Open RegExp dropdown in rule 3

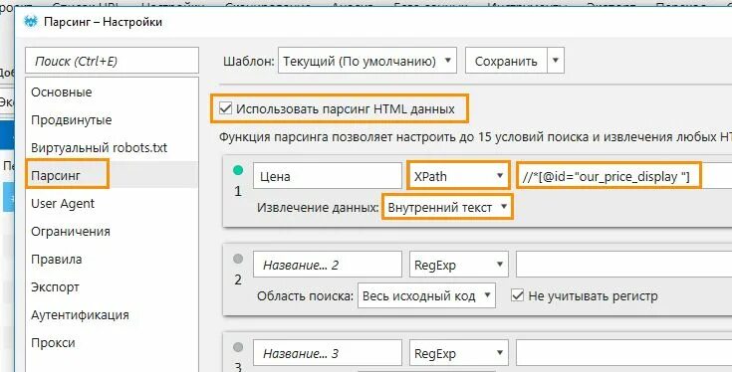(x=458, y=353)
